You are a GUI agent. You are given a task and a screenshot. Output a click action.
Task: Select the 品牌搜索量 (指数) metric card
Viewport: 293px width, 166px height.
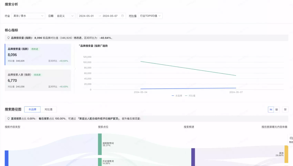pos(38,55)
